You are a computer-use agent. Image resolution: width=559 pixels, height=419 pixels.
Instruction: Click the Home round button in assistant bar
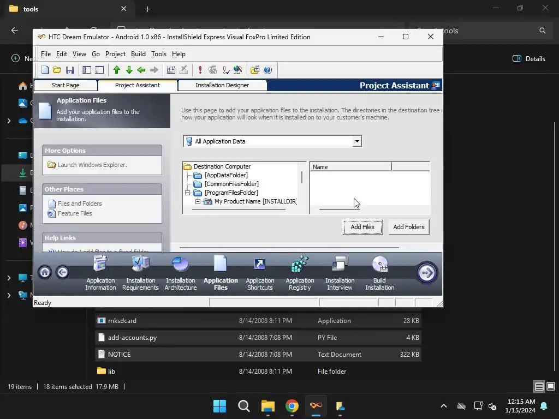tap(45, 273)
